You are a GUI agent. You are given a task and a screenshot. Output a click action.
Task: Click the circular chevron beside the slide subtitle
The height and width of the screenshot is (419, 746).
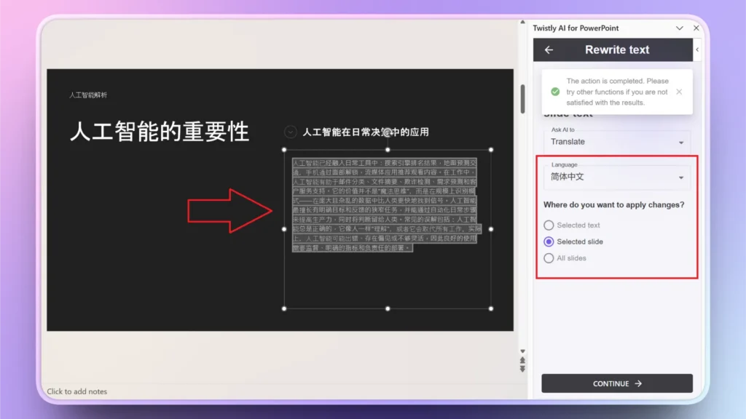click(290, 133)
